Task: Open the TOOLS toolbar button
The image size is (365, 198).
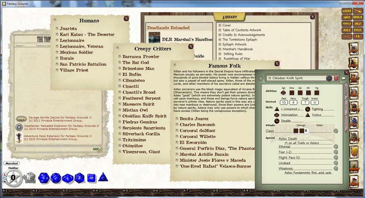Action: click(x=347, y=24)
